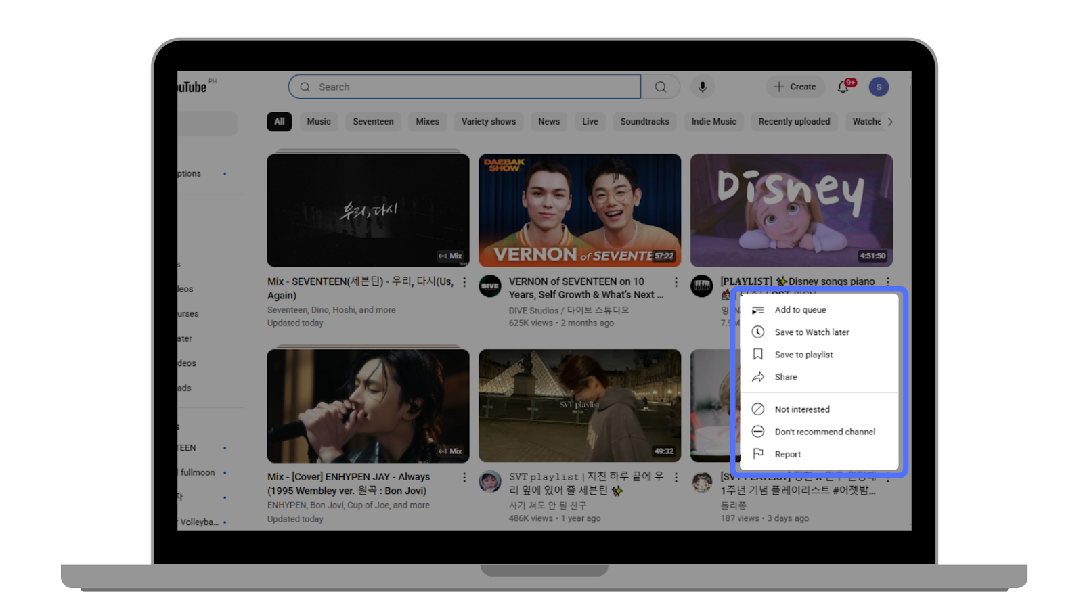Choose Share in context menu
This screenshot has width=1083, height=609.
coord(819,377)
